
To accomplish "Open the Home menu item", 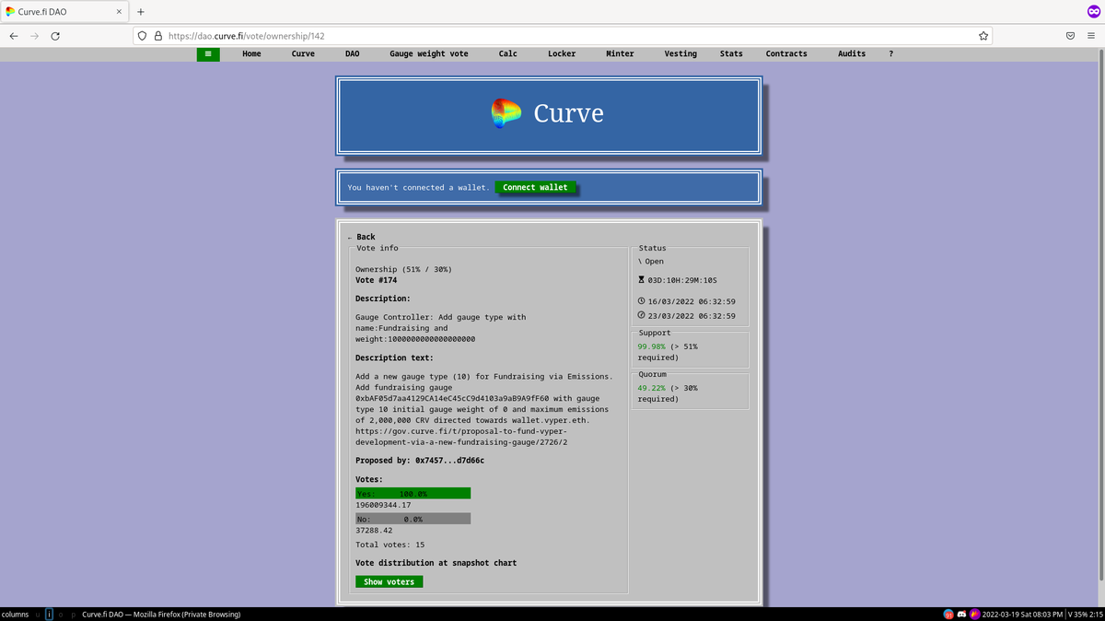I will 251,54.
